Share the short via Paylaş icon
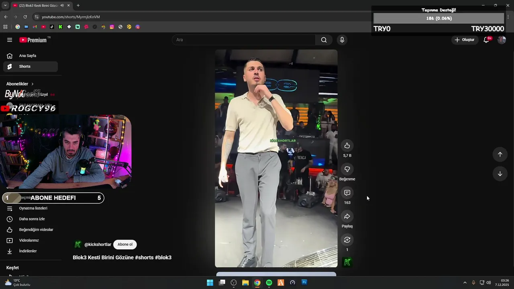 tap(347, 216)
